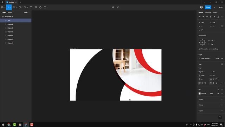Align bottom icon in Design panel
The image size is (225, 127).
click(x=218, y=17)
